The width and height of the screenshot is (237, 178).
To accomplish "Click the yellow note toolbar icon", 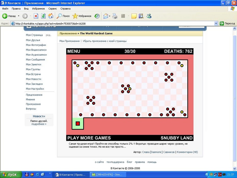I will (x=134, y=16).
